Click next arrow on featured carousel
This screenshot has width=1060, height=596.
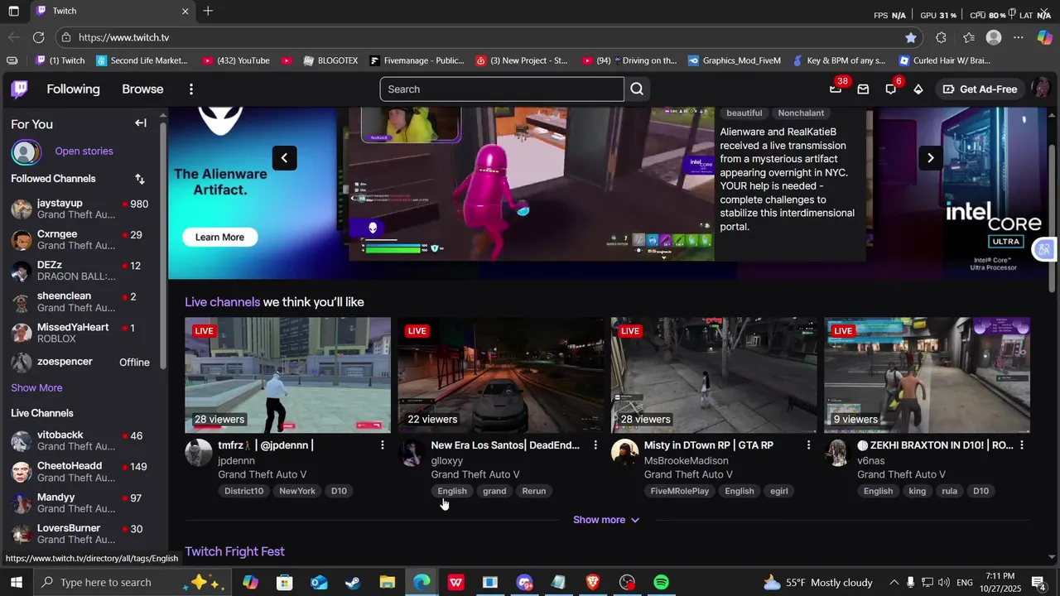pos(930,157)
